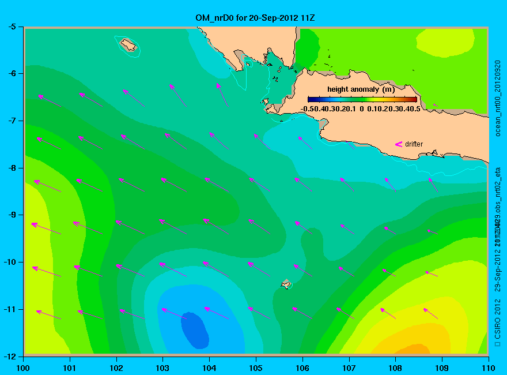
Task: Click the plot title OM_nrD0 for 20-Sep-2012 11Z
Action: (255, 18)
